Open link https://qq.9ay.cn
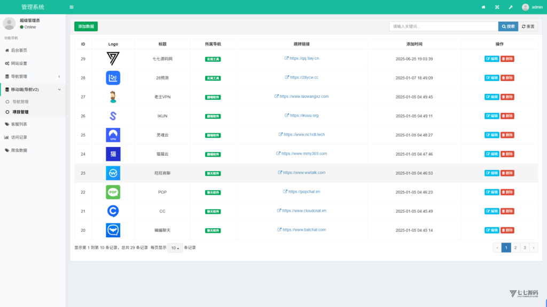The image size is (547, 307). (x=301, y=59)
